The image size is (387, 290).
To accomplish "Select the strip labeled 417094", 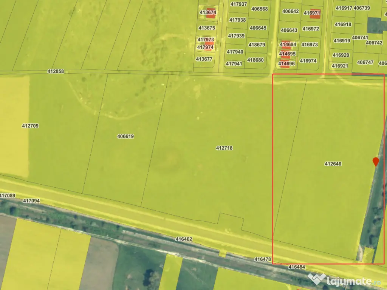I will (31, 201).
